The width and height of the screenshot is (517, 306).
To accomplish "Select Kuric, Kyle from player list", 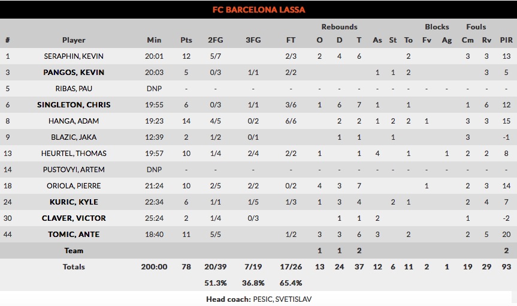I will (74, 202).
